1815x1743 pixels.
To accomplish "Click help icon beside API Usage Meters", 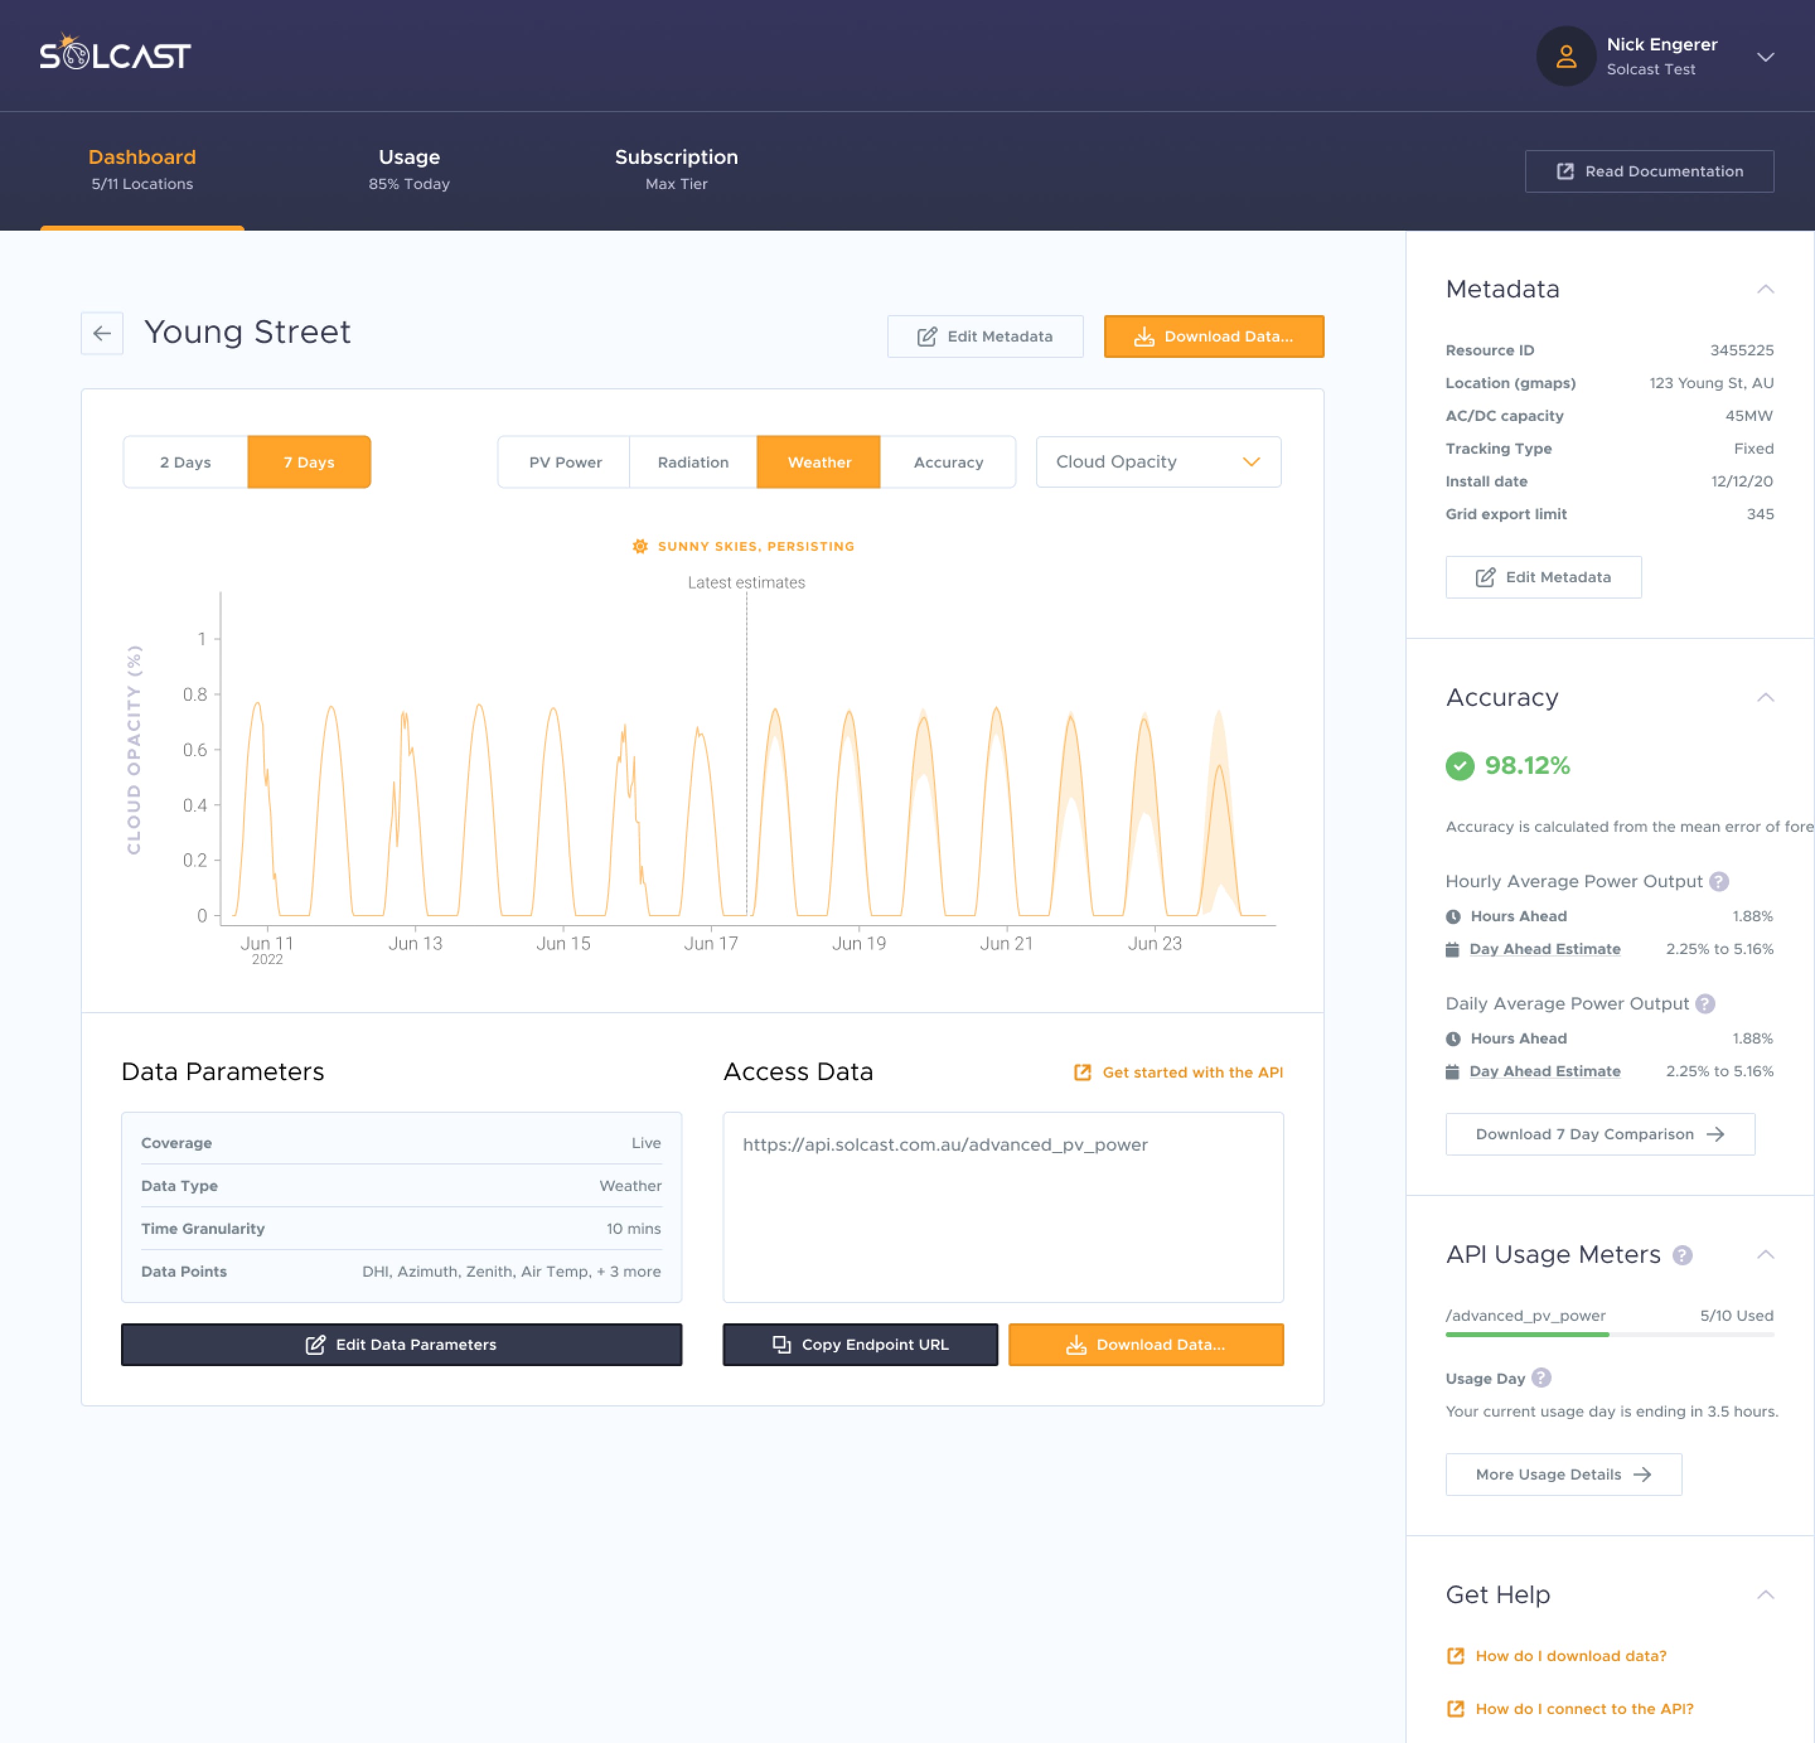I will point(1683,1255).
